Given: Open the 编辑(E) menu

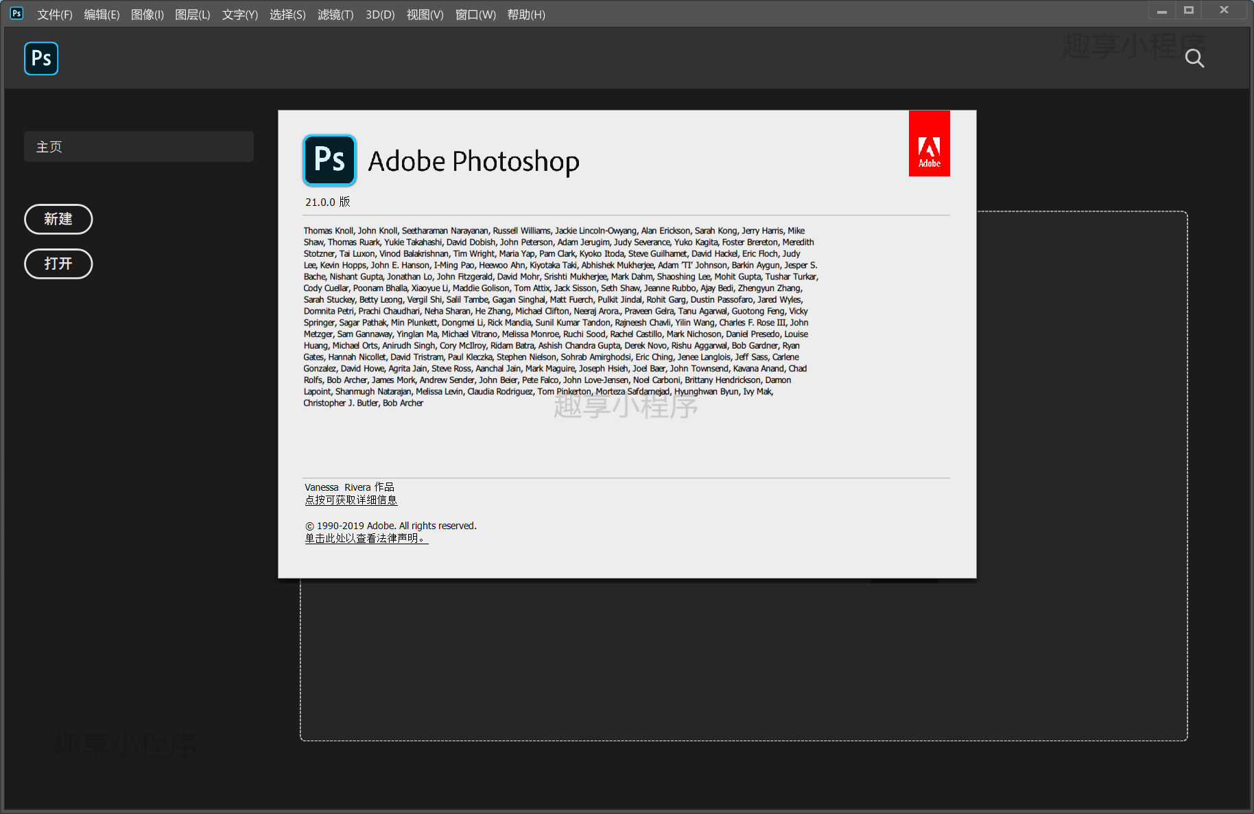Looking at the screenshot, I should 102,14.
